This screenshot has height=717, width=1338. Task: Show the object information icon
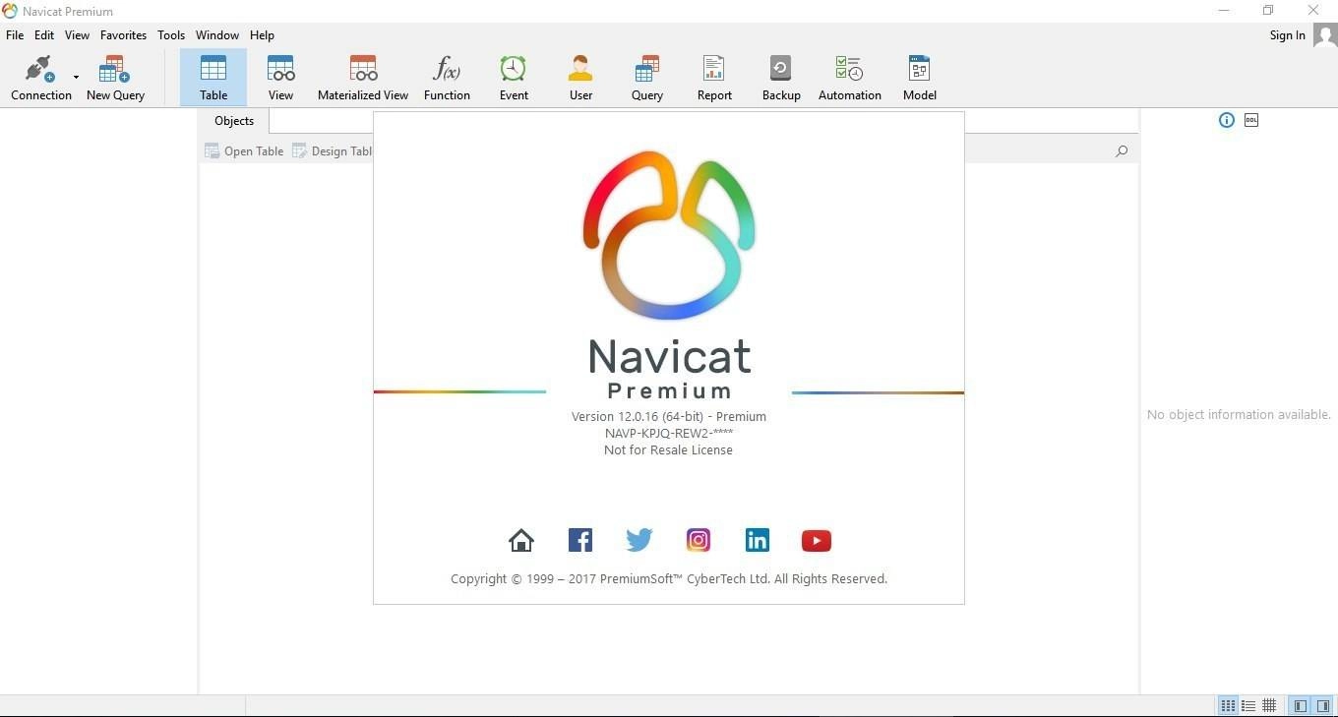(1226, 120)
